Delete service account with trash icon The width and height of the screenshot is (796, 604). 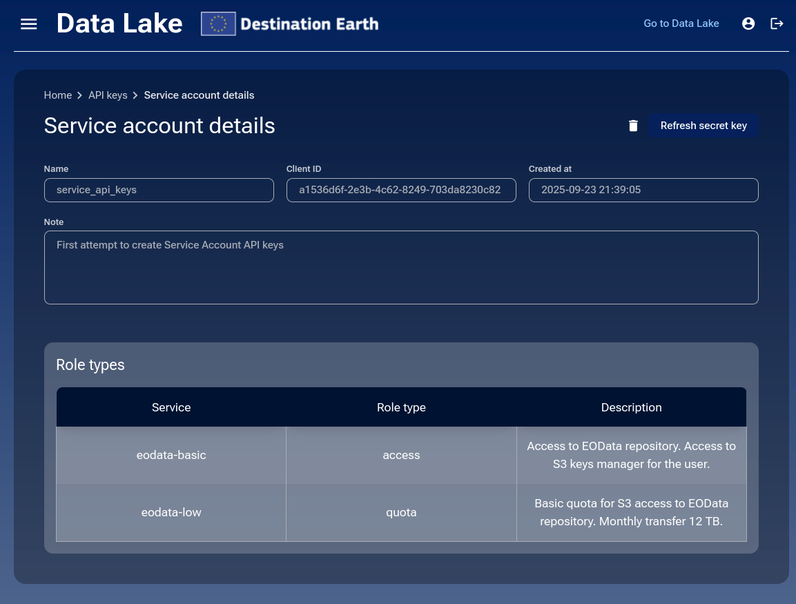click(x=633, y=126)
